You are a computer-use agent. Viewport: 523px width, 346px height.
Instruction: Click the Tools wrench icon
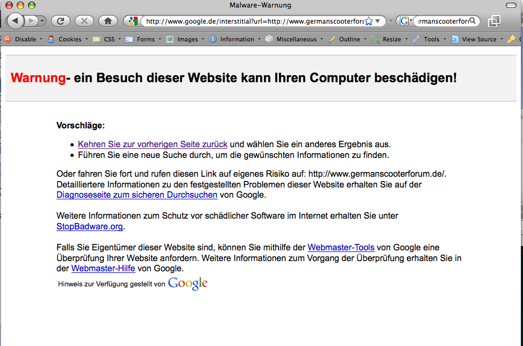(x=416, y=39)
